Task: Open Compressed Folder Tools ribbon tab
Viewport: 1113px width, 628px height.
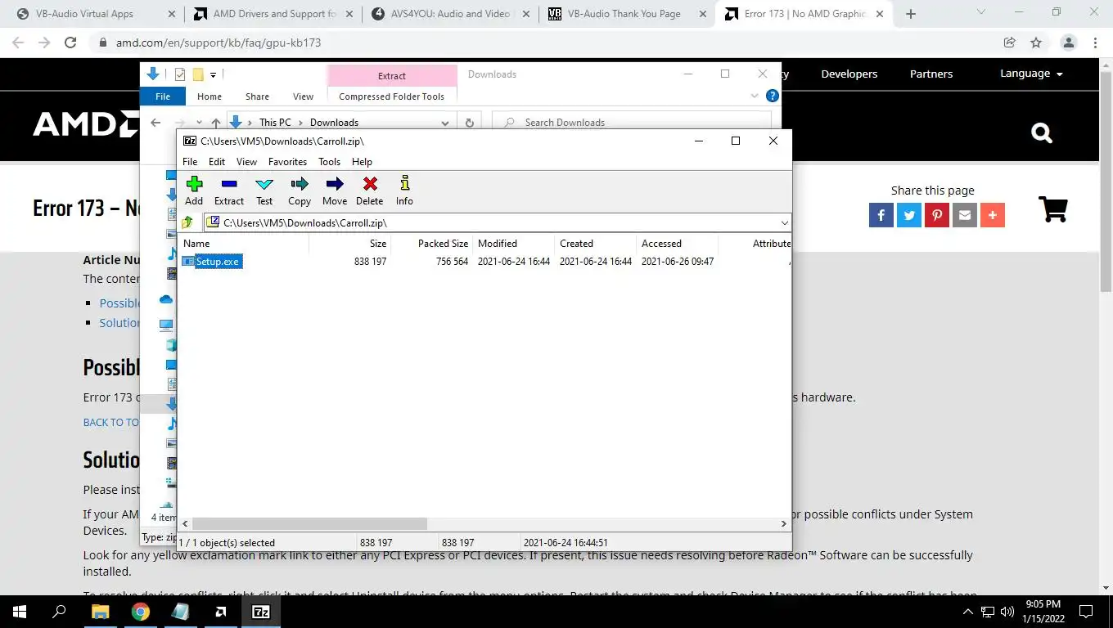Action: pos(391,96)
